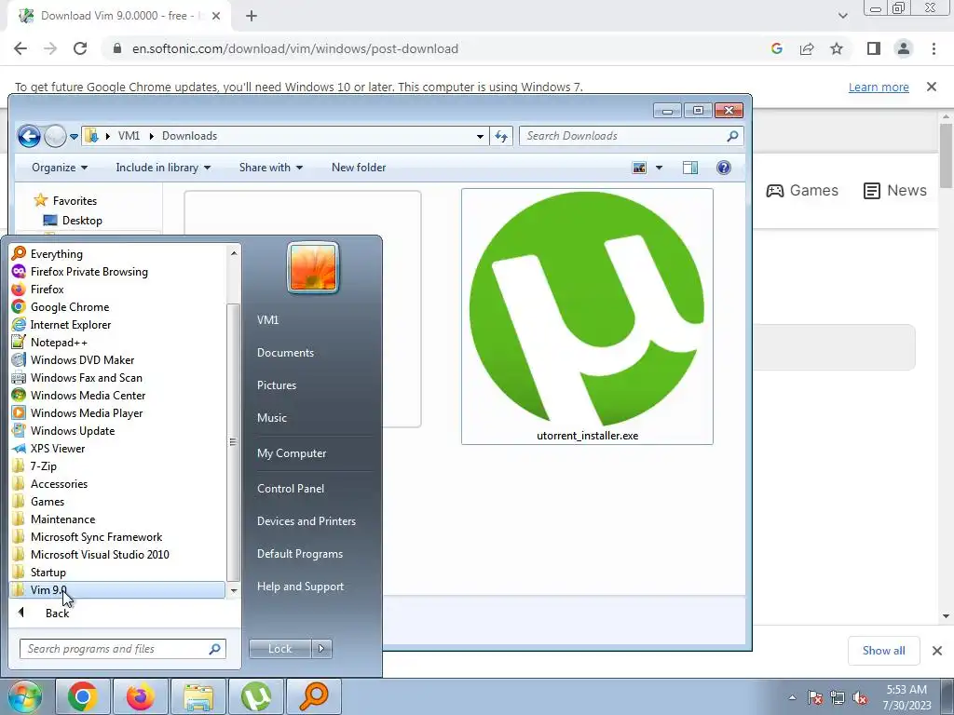Open uTorrent from the taskbar
954x715 pixels.
(255, 696)
